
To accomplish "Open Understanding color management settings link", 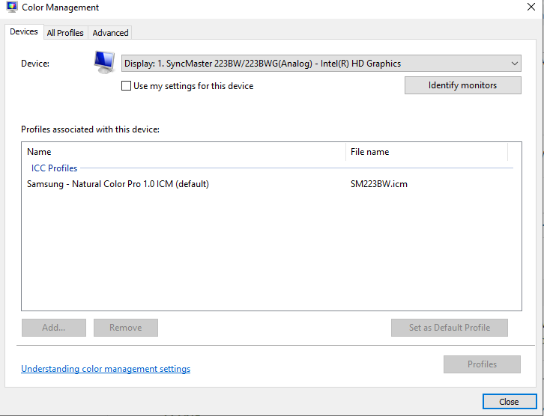I will [106, 369].
